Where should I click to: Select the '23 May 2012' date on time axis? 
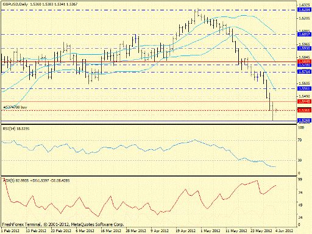[x=261, y=231]
